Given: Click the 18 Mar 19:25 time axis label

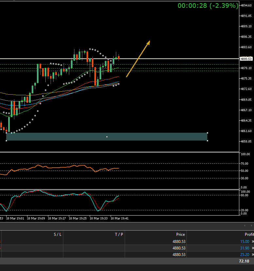Looking at the screenshot, I should (78, 218).
